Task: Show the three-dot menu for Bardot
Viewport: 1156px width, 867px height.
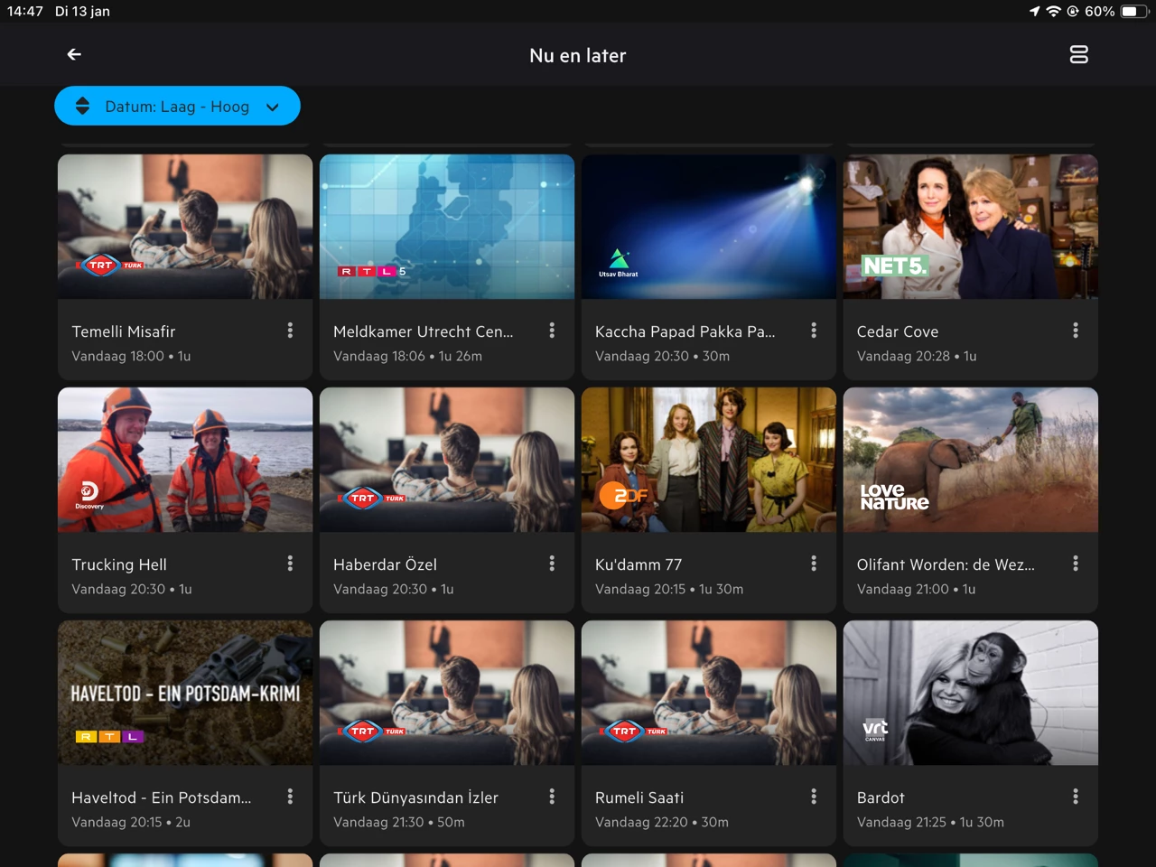Action: (1075, 797)
